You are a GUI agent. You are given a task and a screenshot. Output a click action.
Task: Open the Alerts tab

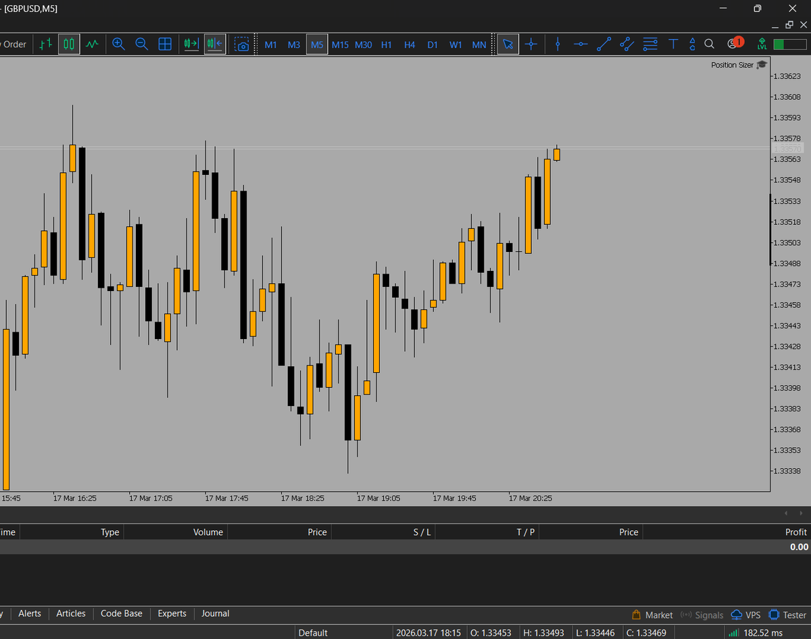(30, 613)
